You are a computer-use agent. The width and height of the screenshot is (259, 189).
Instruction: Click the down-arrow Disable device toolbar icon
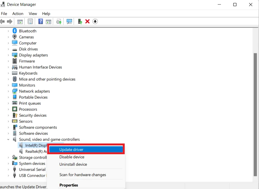coord(95,21)
